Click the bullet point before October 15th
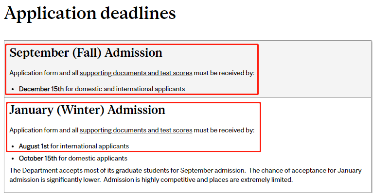This screenshot has width=373, height=193. (13, 159)
